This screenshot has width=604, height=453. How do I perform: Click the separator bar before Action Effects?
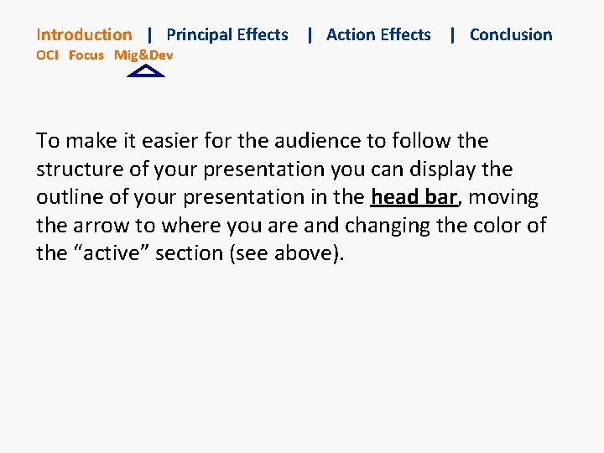click(x=310, y=34)
